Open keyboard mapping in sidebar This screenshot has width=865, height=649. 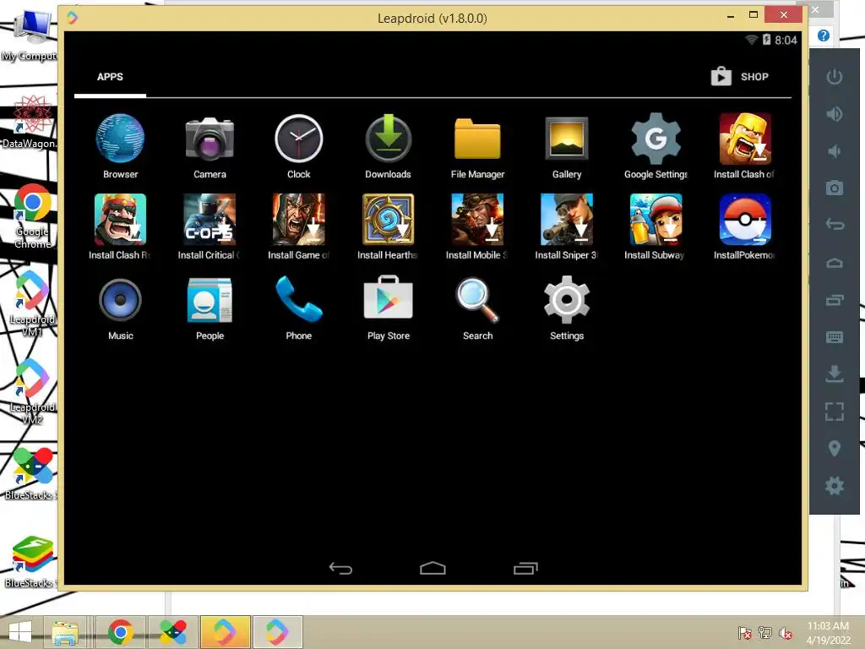point(834,336)
